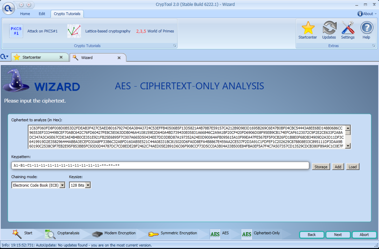Maximize the CrypTool window
The image size is (379, 249).
point(365,4)
